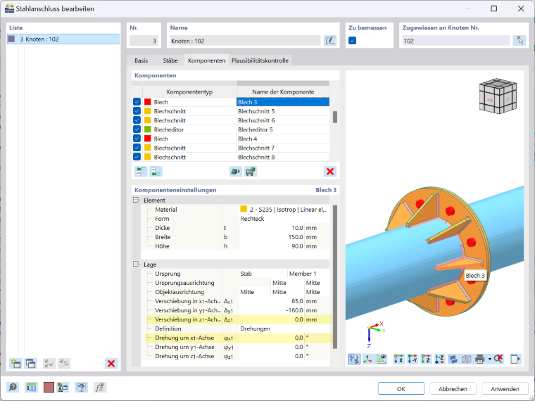Switch to the Stäbe tab
Image resolution: width=535 pixels, height=401 pixels.
pos(170,61)
